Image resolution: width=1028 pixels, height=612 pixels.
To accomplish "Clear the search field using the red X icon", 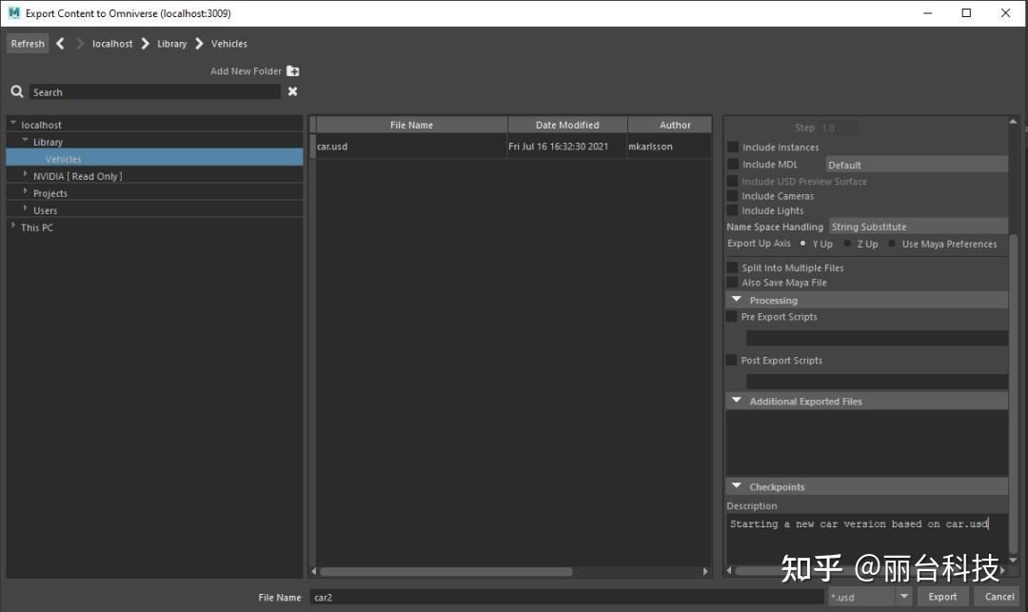I will pyautogui.click(x=292, y=91).
